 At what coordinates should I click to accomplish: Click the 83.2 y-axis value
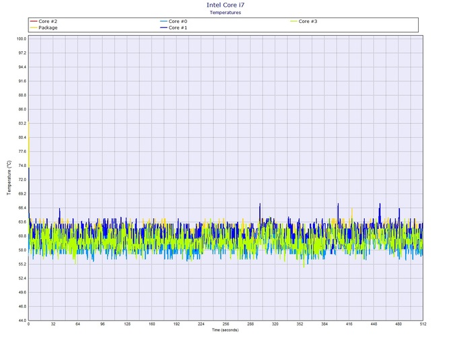click(x=22, y=123)
